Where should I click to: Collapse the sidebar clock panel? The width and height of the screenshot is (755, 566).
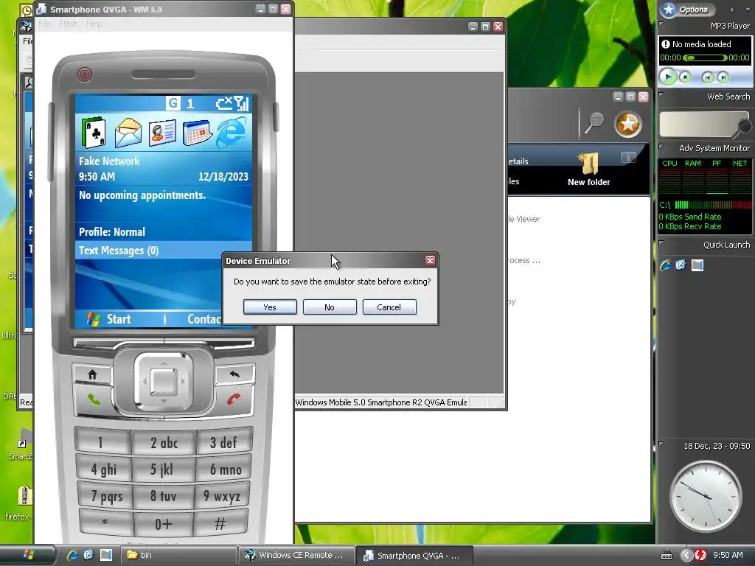661,444
